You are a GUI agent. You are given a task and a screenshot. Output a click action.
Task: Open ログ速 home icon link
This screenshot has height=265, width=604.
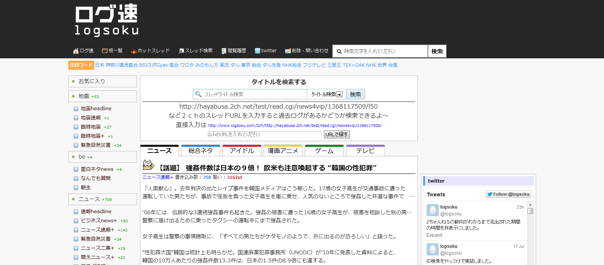coord(83,51)
